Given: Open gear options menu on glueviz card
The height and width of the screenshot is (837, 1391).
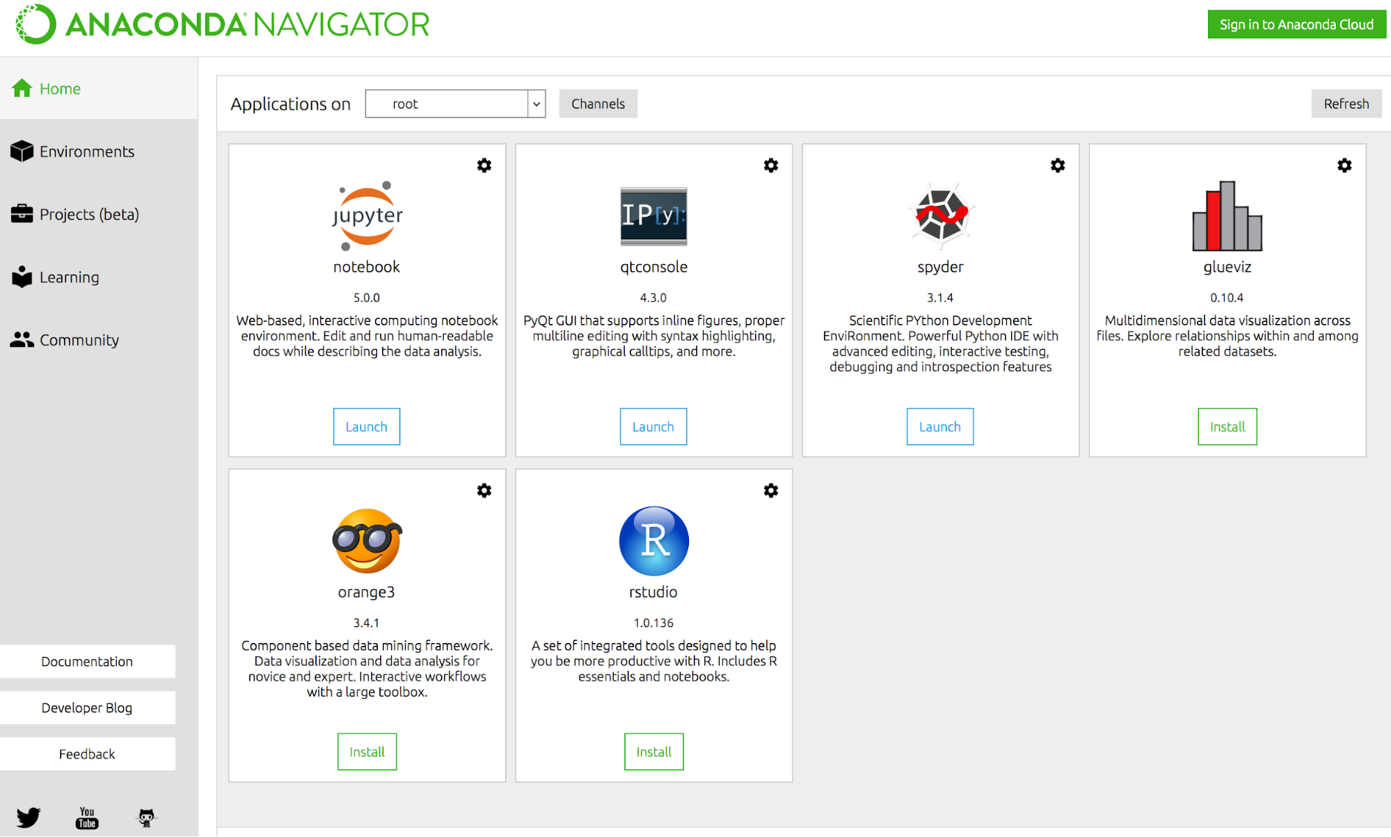Looking at the screenshot, I should [x=1344, y=165].
